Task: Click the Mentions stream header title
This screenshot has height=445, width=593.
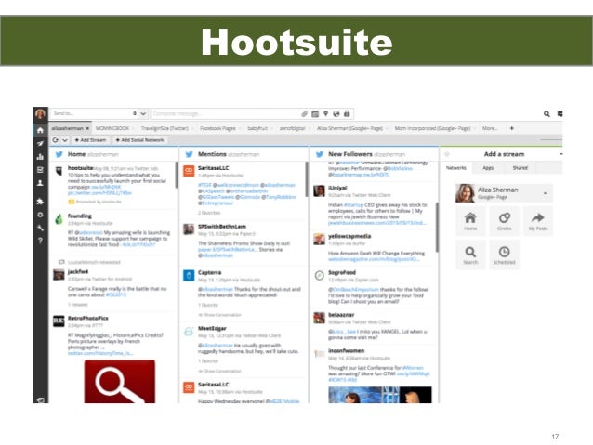Action: (212, 154)
